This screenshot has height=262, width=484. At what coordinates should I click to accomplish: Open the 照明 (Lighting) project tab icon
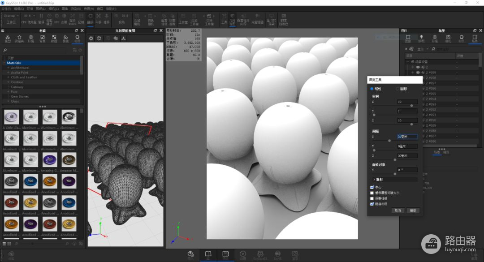421,39
